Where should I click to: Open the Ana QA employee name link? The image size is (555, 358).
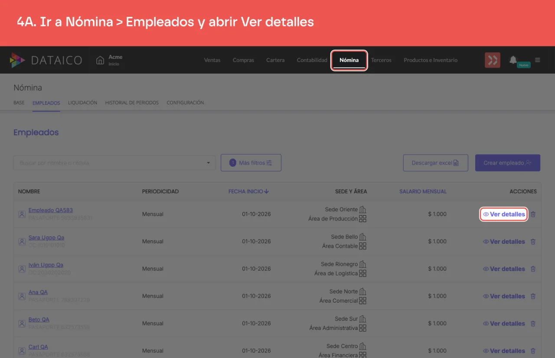tap(38, 292)
